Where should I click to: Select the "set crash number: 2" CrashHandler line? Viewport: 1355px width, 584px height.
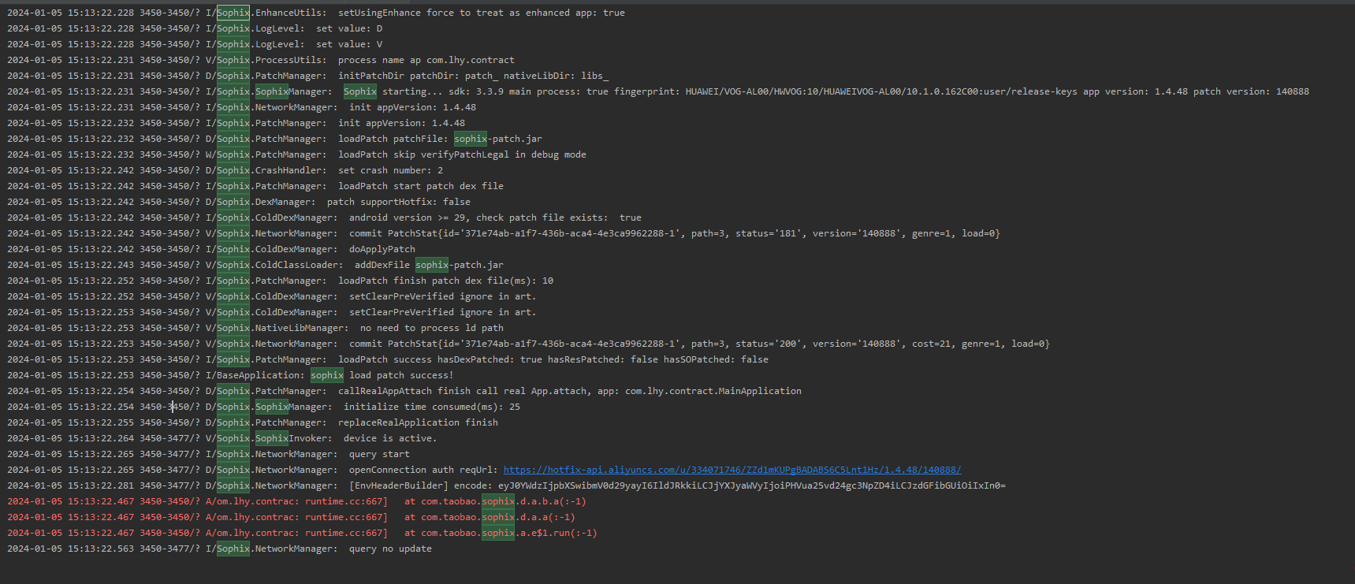tap(390, 170)
